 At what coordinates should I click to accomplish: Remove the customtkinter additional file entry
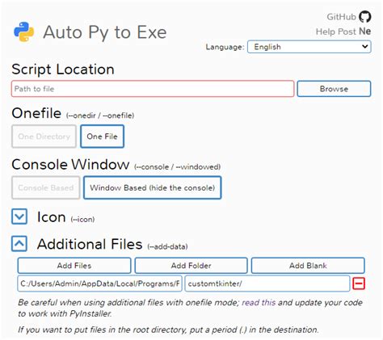click(359, 283)
